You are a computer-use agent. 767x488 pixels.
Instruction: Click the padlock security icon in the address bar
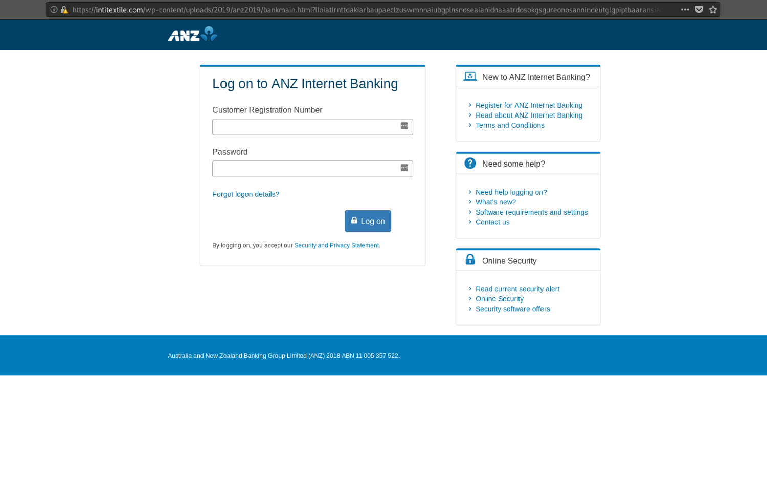[64, 9]
